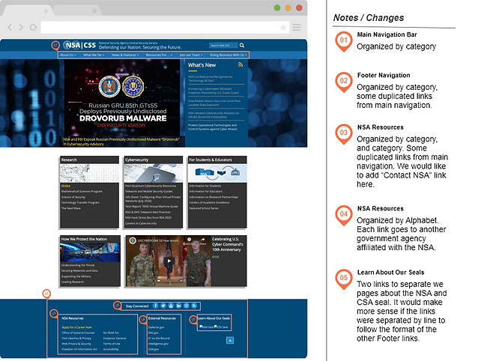Open Mathematical Sciences Program link
Viewport: 484px width, 361px height.
click(82, 192)
